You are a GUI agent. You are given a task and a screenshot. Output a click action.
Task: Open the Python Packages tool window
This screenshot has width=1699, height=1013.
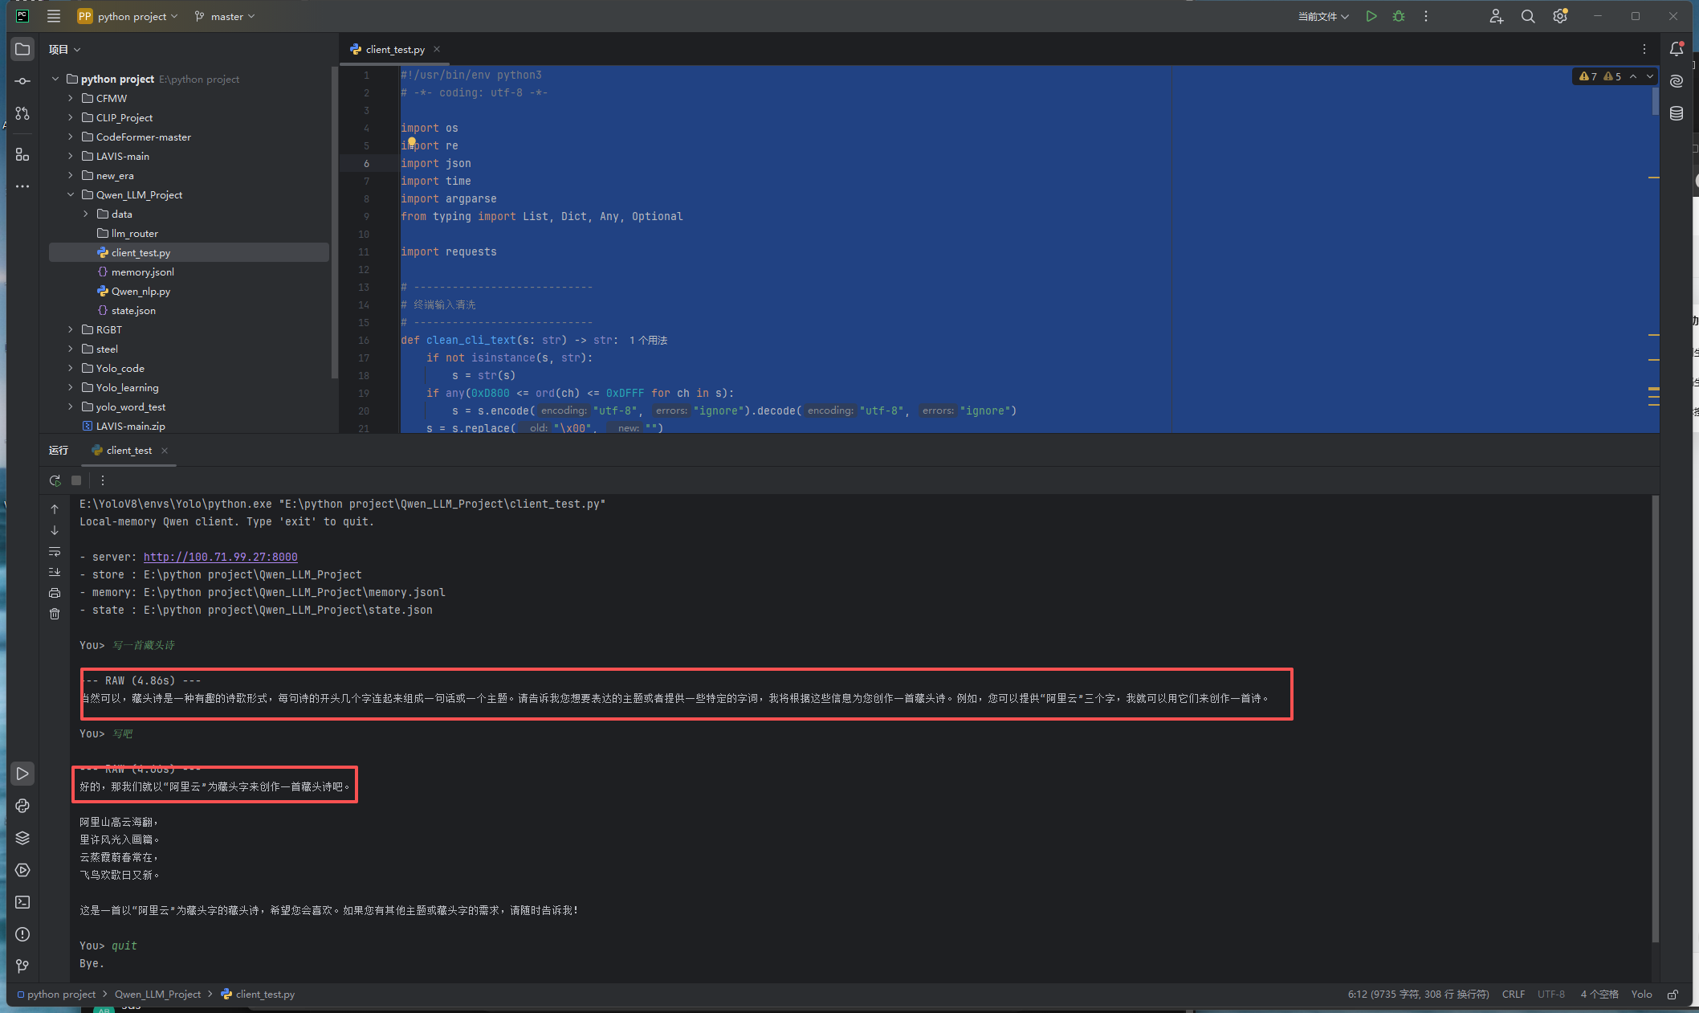pos(22,838)
